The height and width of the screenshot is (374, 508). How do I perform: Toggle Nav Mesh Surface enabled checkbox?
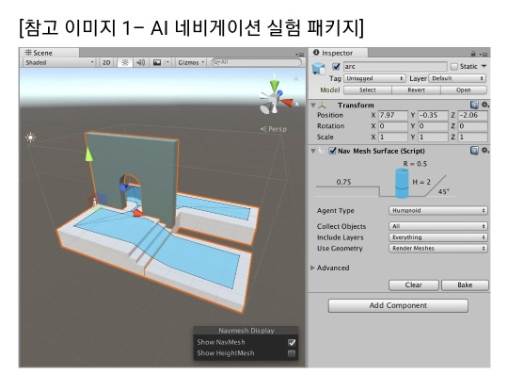pos(332,151)
